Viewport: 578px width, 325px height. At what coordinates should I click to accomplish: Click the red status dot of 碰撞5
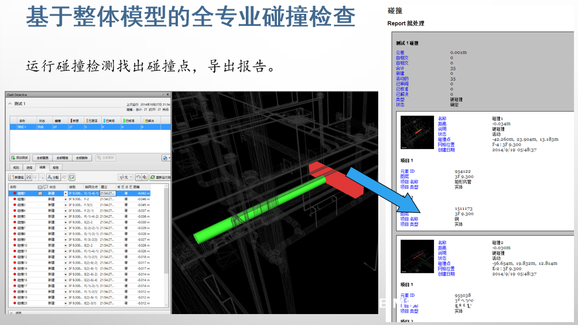[14, 216]
